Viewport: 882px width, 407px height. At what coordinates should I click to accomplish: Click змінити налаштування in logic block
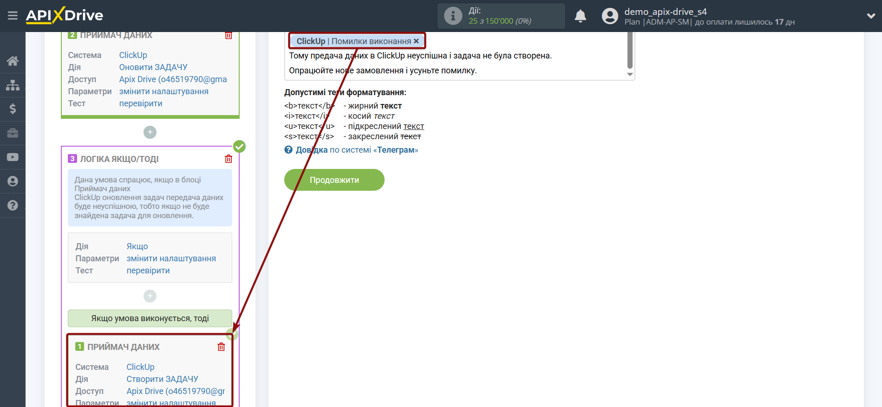pos(171,258)
